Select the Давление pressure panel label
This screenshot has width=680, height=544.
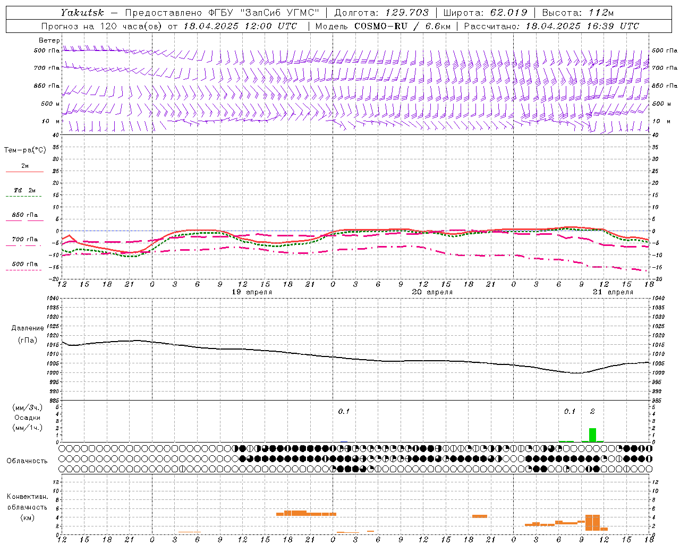click(28, 328)
